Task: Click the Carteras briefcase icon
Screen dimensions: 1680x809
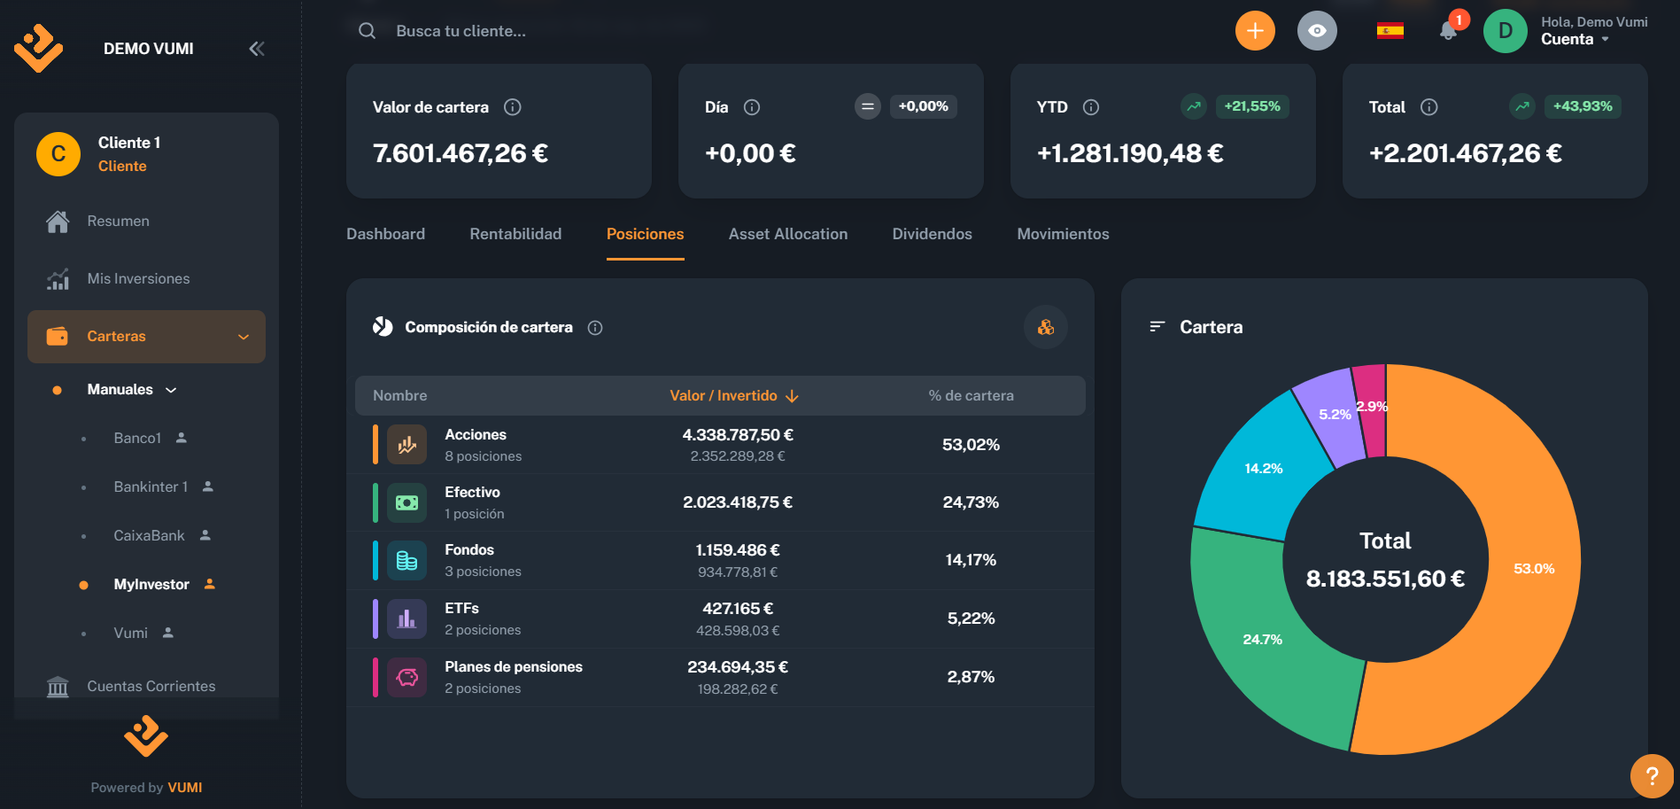Action: click(58, 336)
